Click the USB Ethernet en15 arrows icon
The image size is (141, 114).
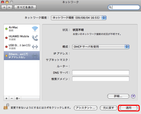pos(35,47)
